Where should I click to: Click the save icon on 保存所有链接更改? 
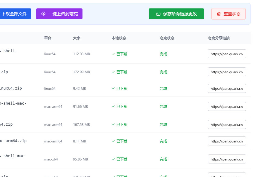(158, 14)
